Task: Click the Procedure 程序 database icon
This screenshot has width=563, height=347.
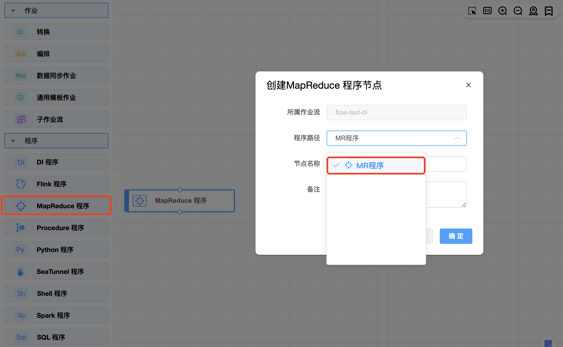Action: pyautogui.click(x=21, y=228)
